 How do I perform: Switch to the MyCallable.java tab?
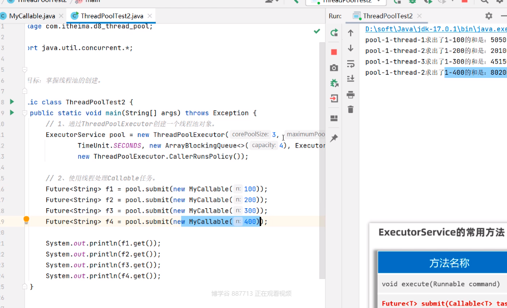pos(32,16)
